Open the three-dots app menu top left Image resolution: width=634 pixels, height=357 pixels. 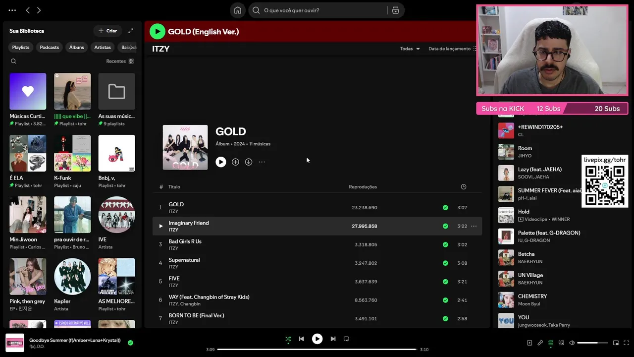click(x=12, y=10)
